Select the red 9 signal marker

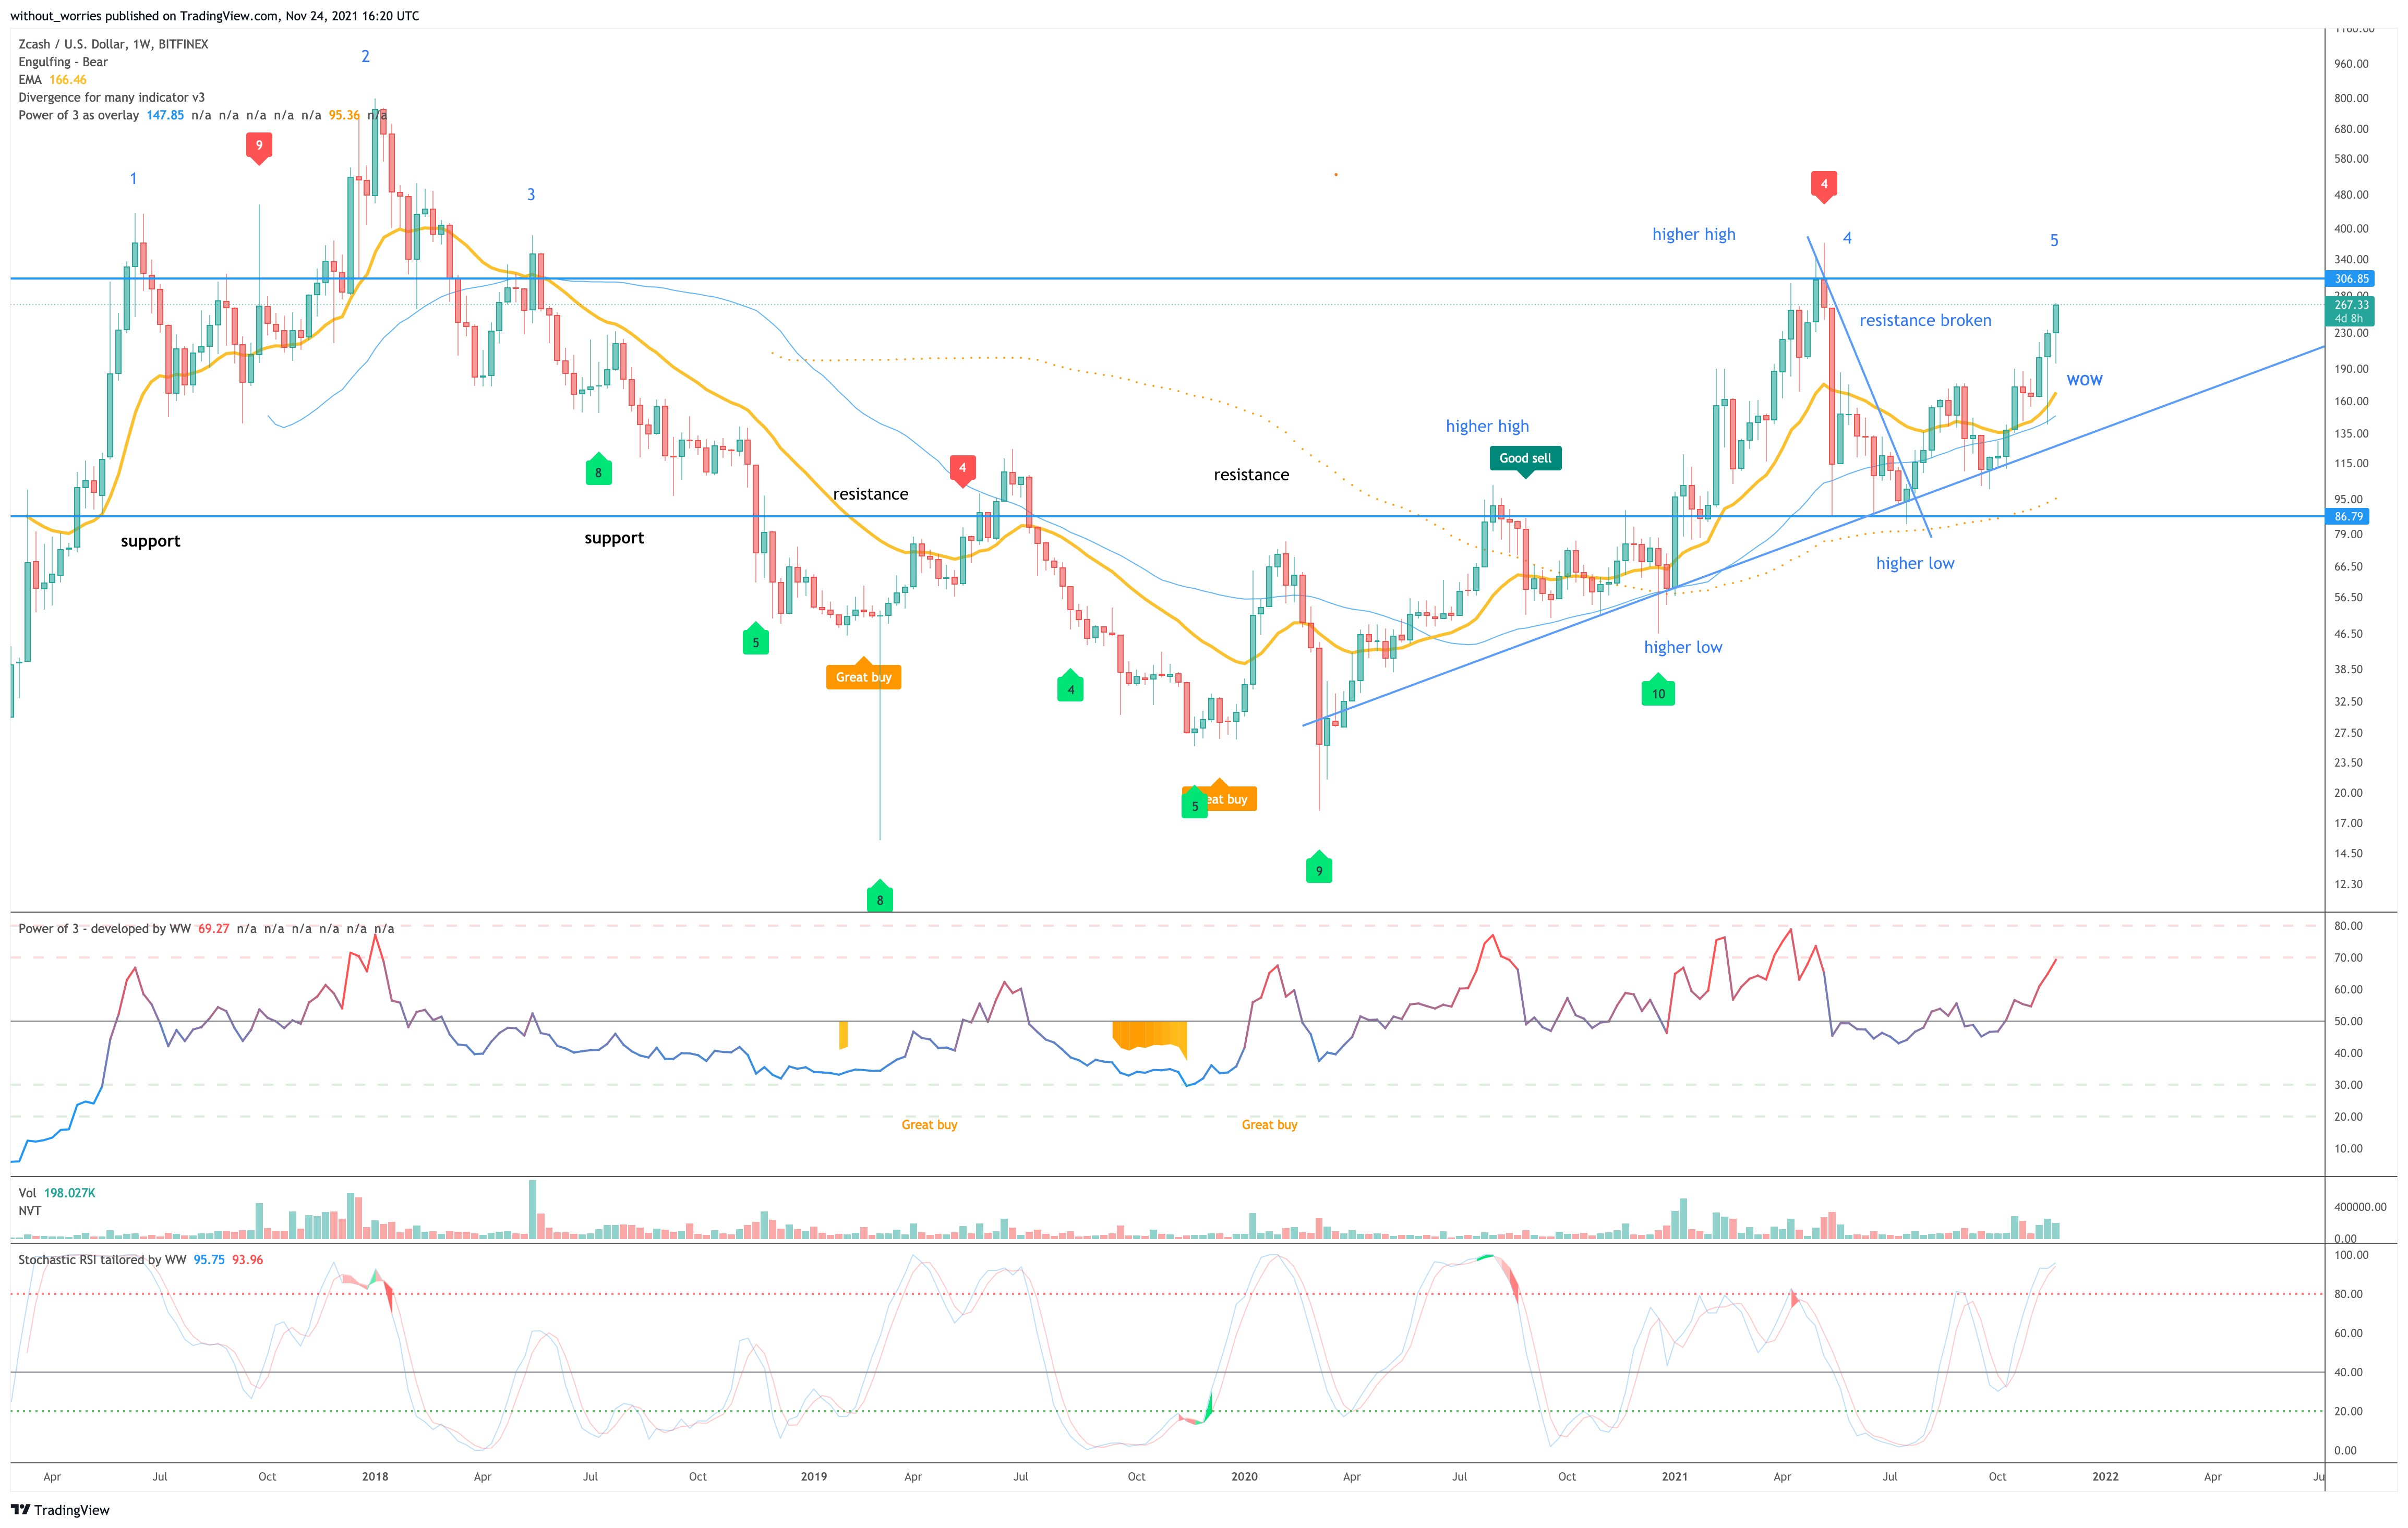click(259, 147)
